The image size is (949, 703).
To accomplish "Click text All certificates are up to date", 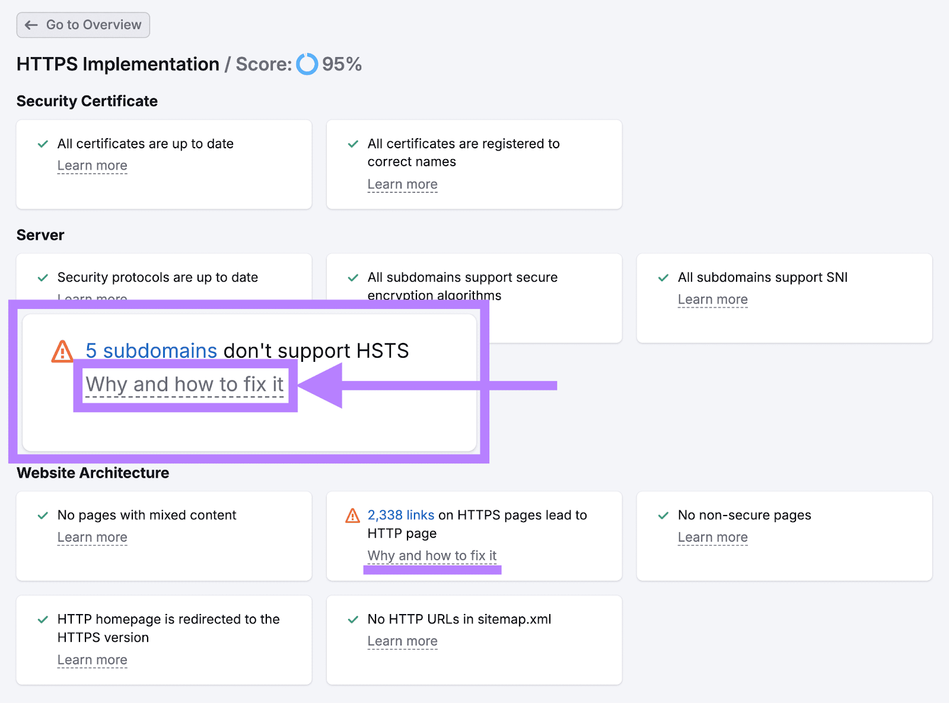I will click(x=145, y=144).
